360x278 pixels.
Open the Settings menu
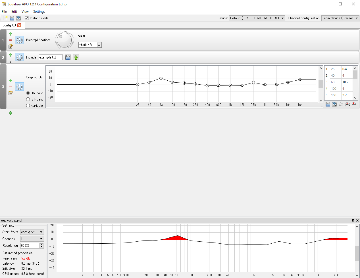(39, 12)
